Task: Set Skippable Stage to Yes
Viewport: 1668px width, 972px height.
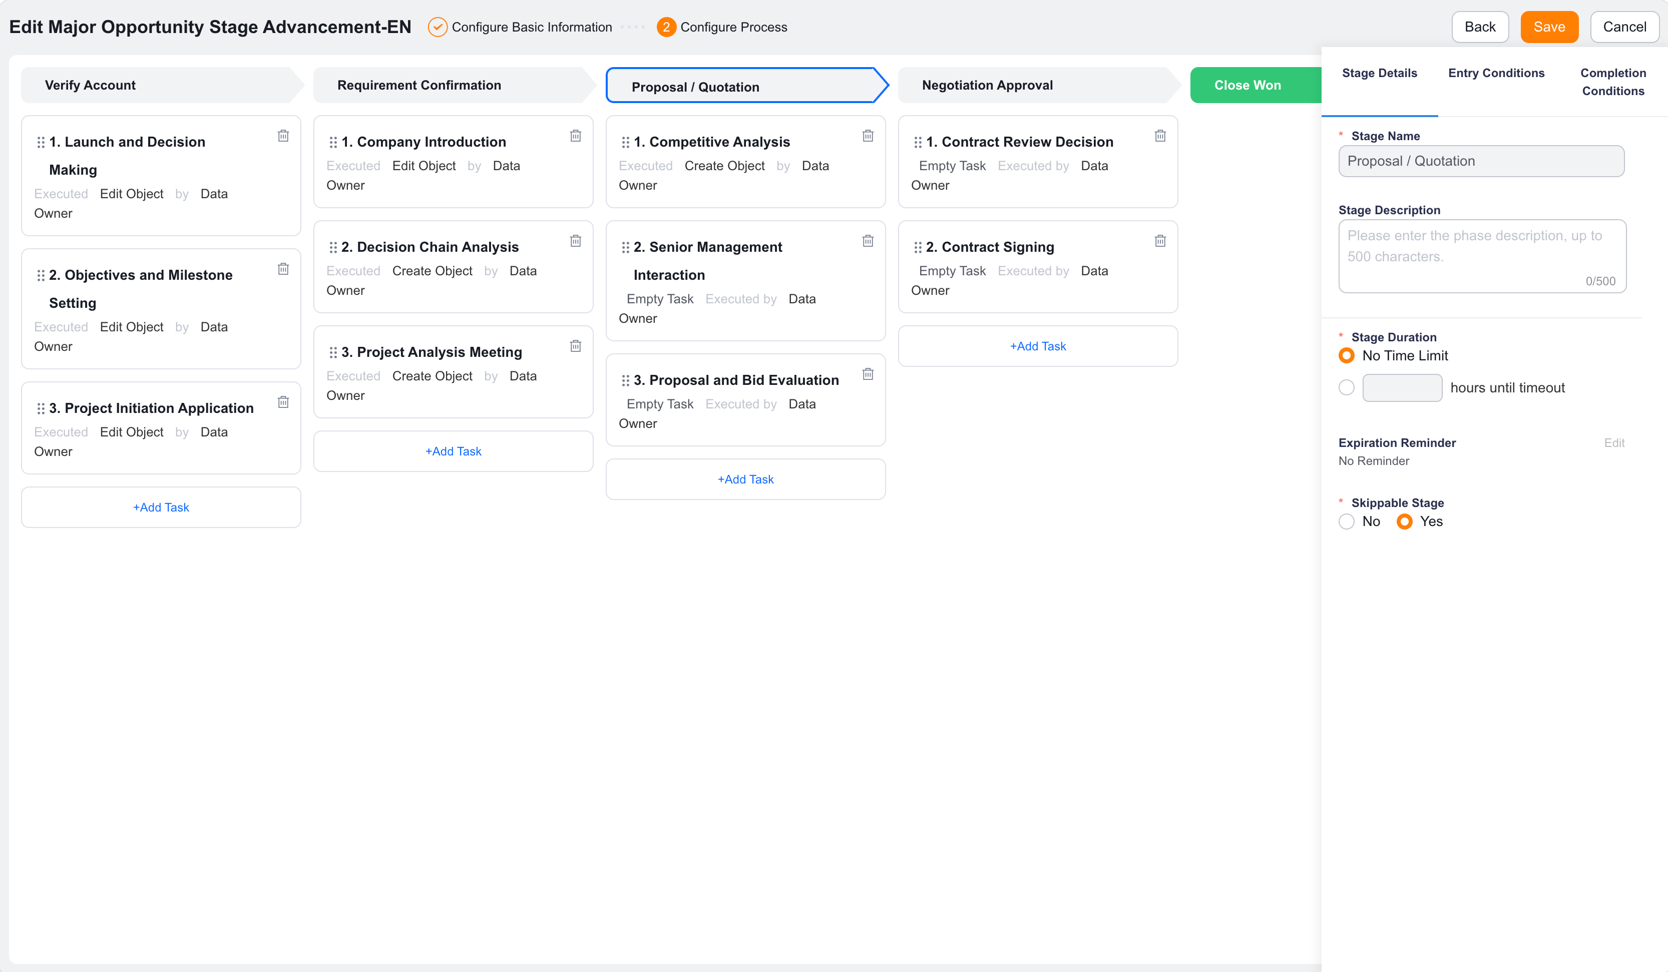Action: [1404, 522]
